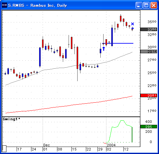Click the Swing1 study label
Viewport: 159px width, 154px height.
11,119
